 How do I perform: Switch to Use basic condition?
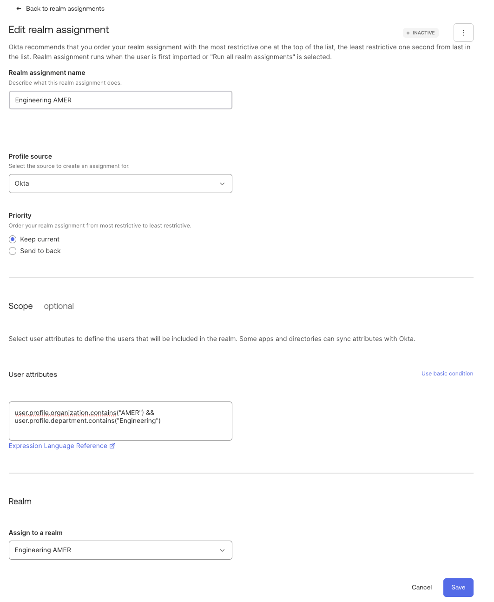click(x=447, y=374)
